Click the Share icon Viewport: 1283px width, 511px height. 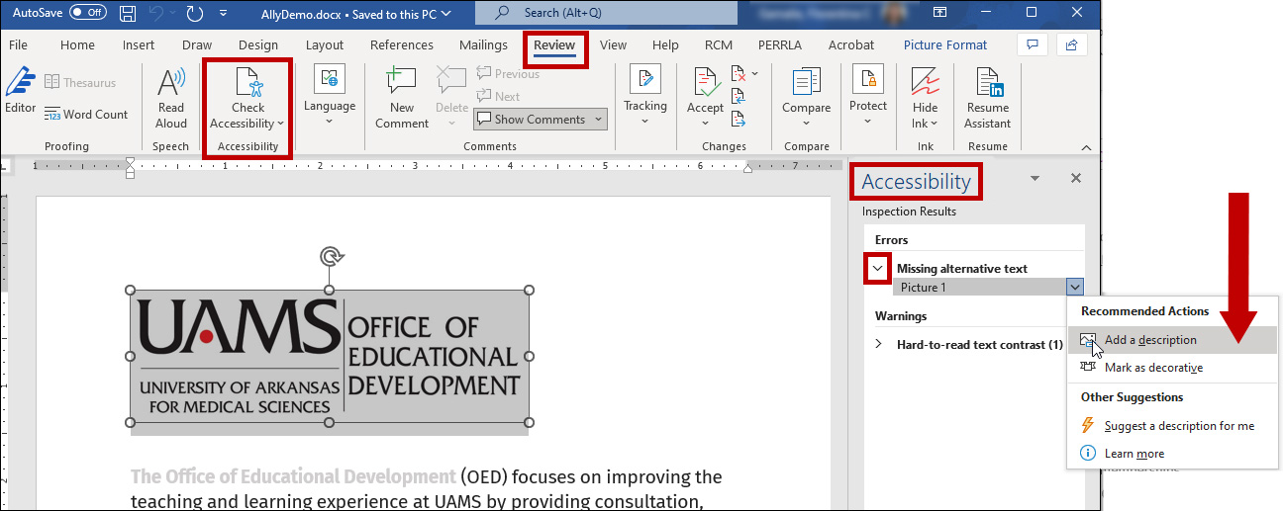(x=1070, y=44)
